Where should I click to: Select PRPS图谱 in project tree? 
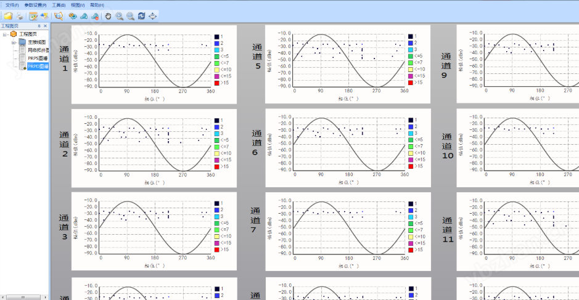click(x=38, y=58)
